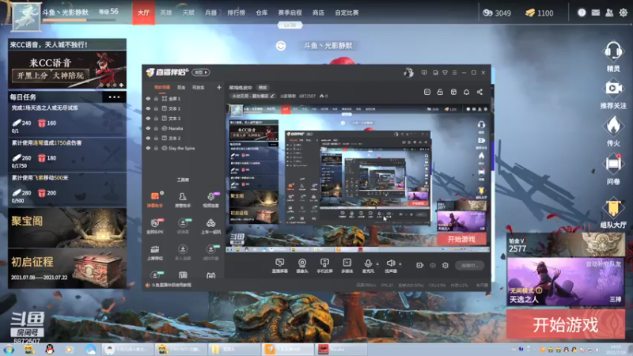Open the 来CC语音 promotional banner

click(67, 64)
